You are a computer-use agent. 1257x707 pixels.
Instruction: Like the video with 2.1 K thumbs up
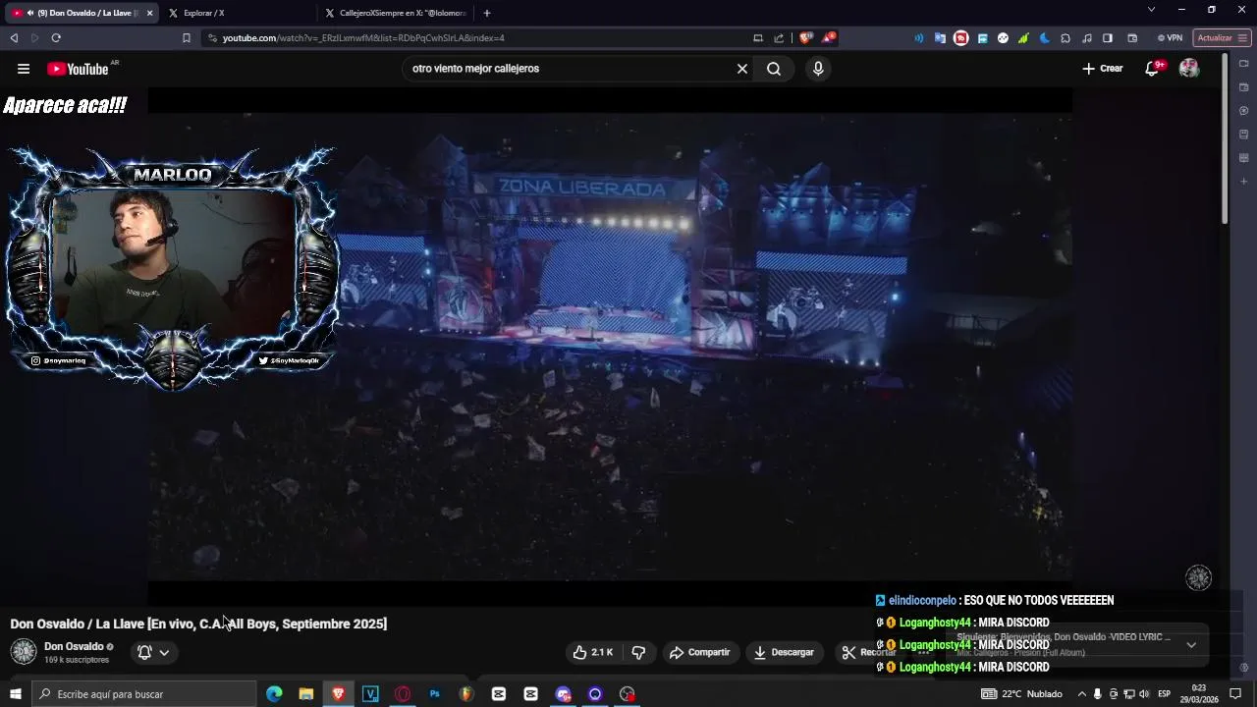(x=593, y=652)
